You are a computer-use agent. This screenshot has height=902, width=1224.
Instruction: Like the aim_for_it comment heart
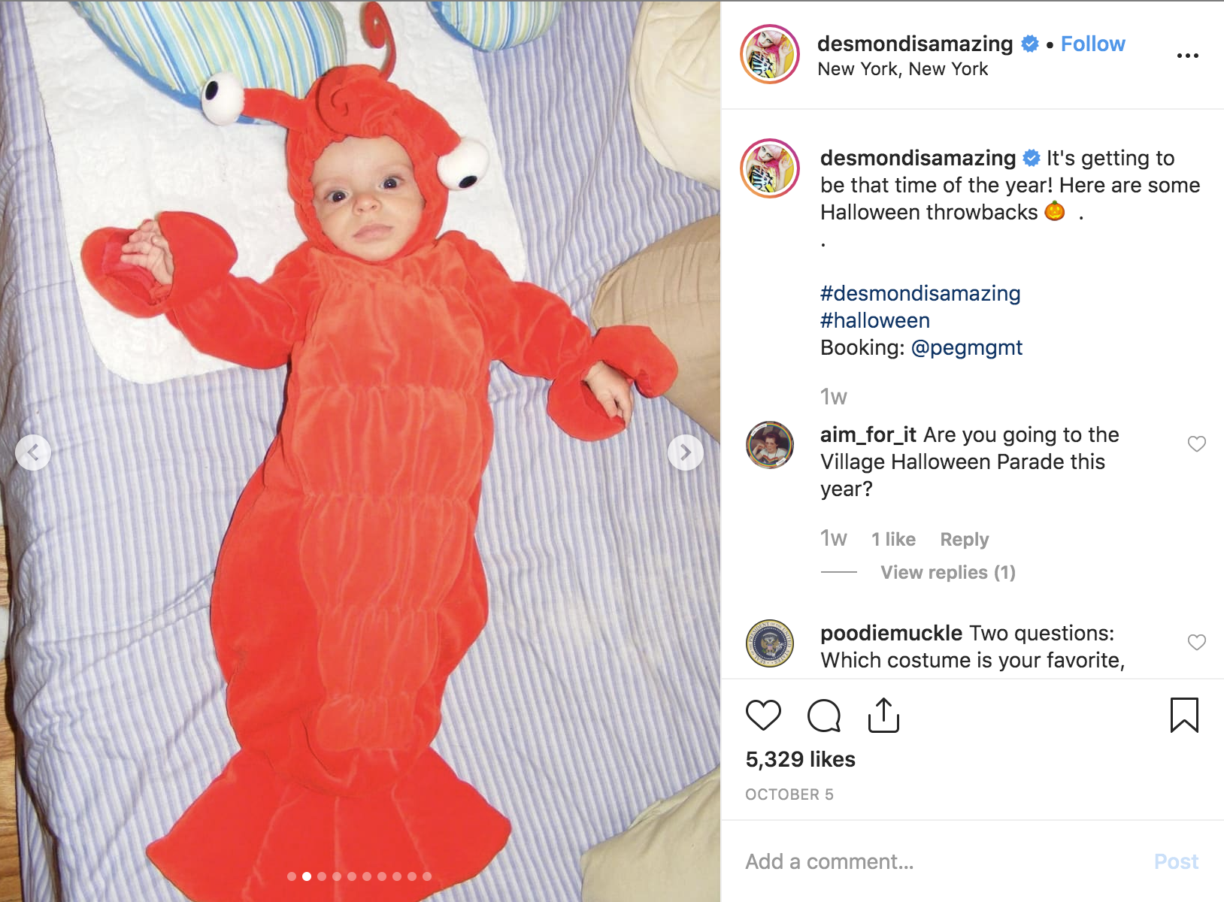click(x=1196, y=444)
